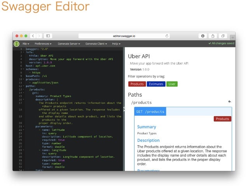The width and height of the screenshot is (248, 186).
Task: Click the 'Uber API' preview title
Action: (x=139, y=56)
